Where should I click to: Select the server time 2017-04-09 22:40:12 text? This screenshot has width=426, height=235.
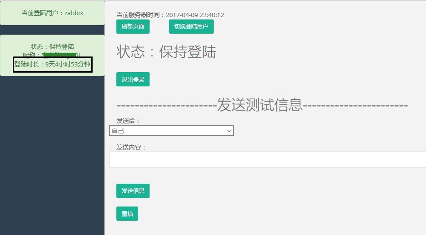[195, 15]
